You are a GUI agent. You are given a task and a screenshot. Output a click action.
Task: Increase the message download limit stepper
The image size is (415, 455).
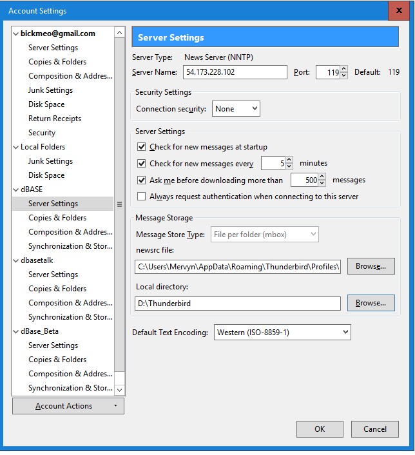(322, 177)
